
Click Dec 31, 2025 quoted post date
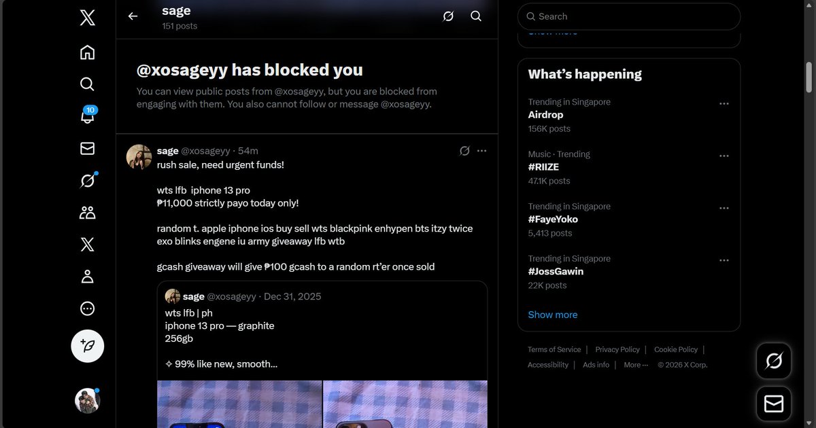[292, 296]
